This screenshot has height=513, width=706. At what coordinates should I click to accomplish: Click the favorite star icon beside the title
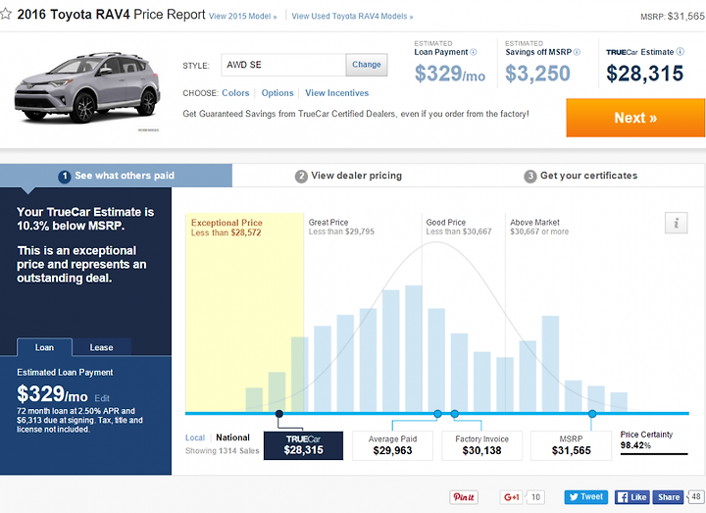click(x=6, y=14)
